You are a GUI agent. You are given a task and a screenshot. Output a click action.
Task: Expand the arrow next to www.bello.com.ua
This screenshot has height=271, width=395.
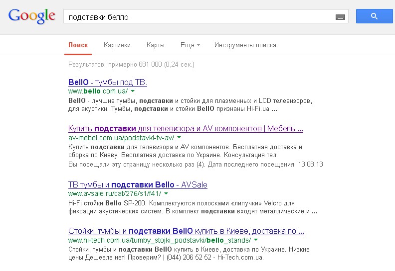(133, 91)
